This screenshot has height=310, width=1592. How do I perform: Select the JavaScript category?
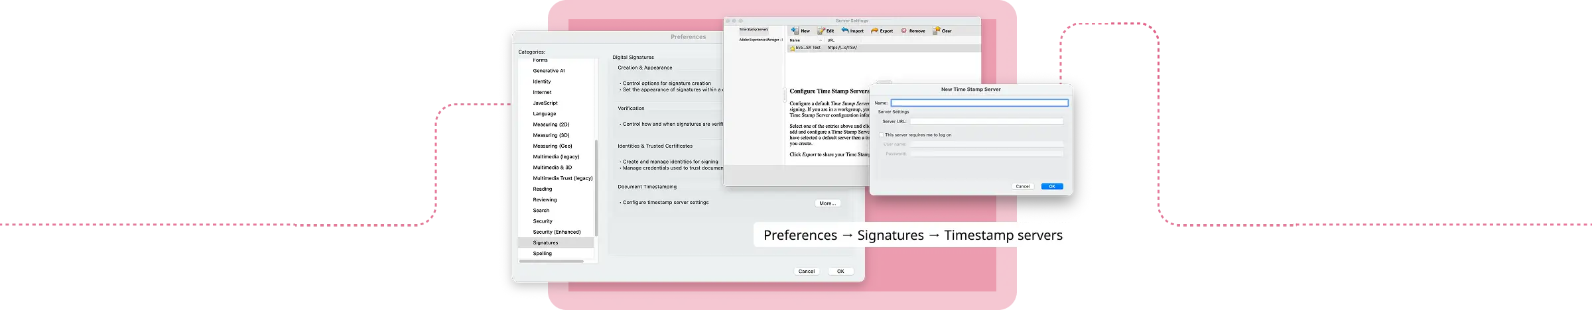[545, 103]
